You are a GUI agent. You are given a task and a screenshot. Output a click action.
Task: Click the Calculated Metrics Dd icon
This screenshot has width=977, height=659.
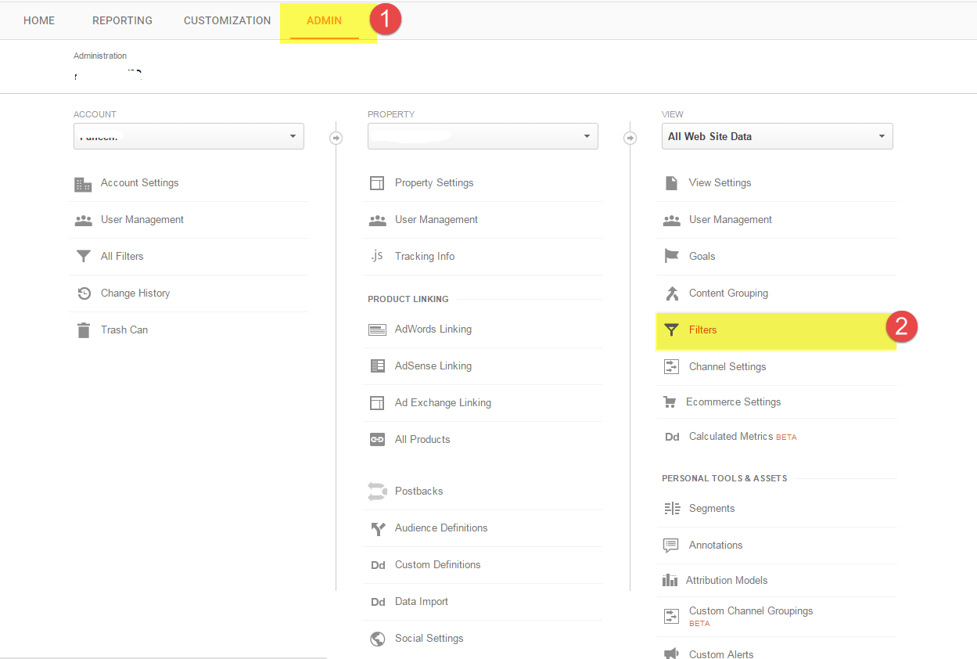[x=672, y=437]
